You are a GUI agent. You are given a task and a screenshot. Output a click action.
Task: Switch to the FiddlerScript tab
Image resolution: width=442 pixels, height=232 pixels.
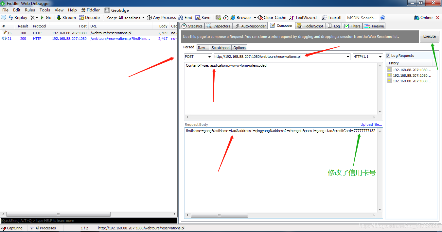310,26
